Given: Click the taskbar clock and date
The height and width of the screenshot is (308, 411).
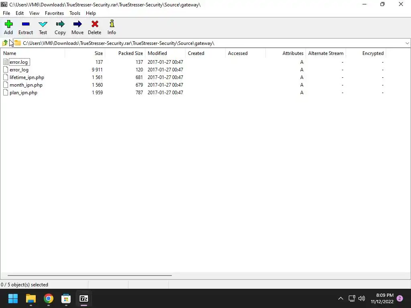Looking at the screenshot, I should pos(382,298).
